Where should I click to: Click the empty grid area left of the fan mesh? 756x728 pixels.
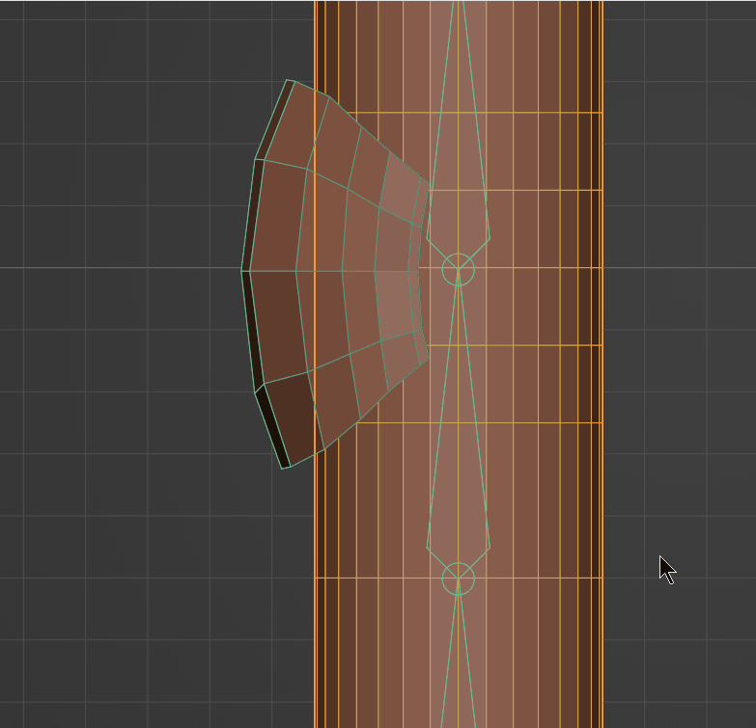[x=116, y=289]
